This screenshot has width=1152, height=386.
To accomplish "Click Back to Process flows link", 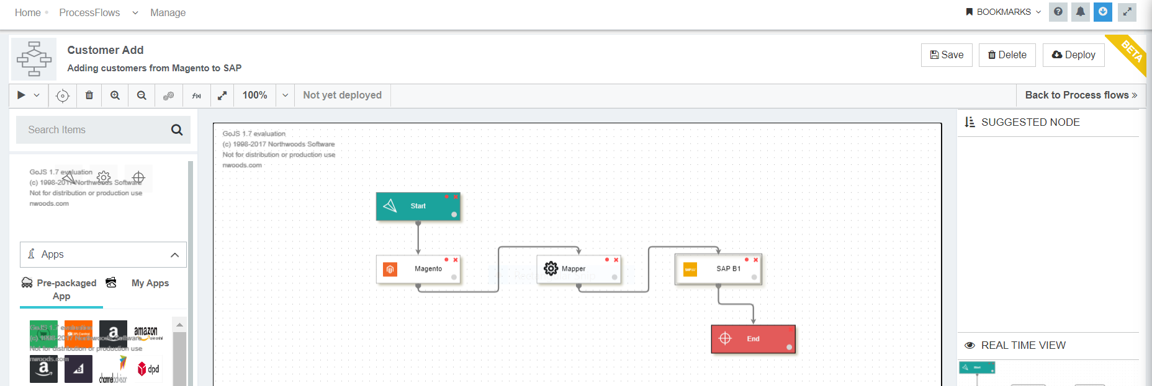I will point(1081,95).
